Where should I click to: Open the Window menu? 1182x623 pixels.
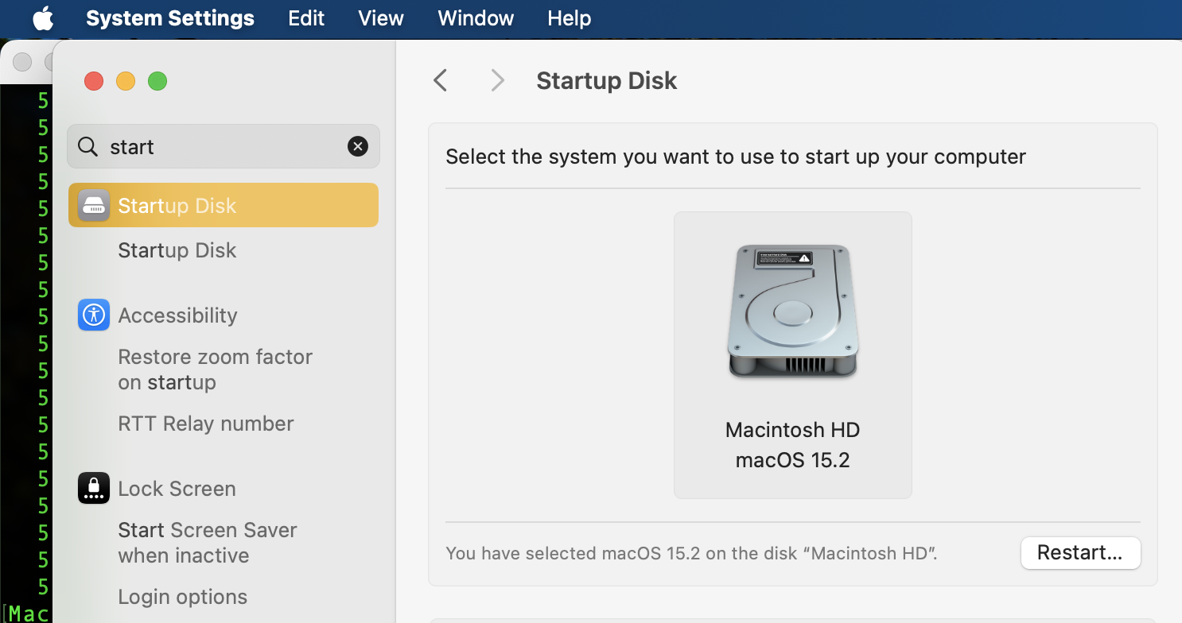[475, 18]
